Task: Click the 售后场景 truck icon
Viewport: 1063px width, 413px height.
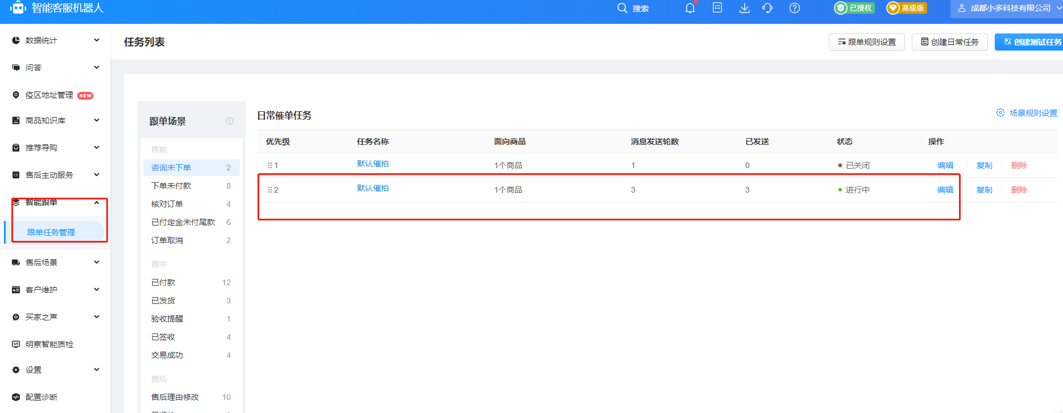Action: [x=16, y=262]
